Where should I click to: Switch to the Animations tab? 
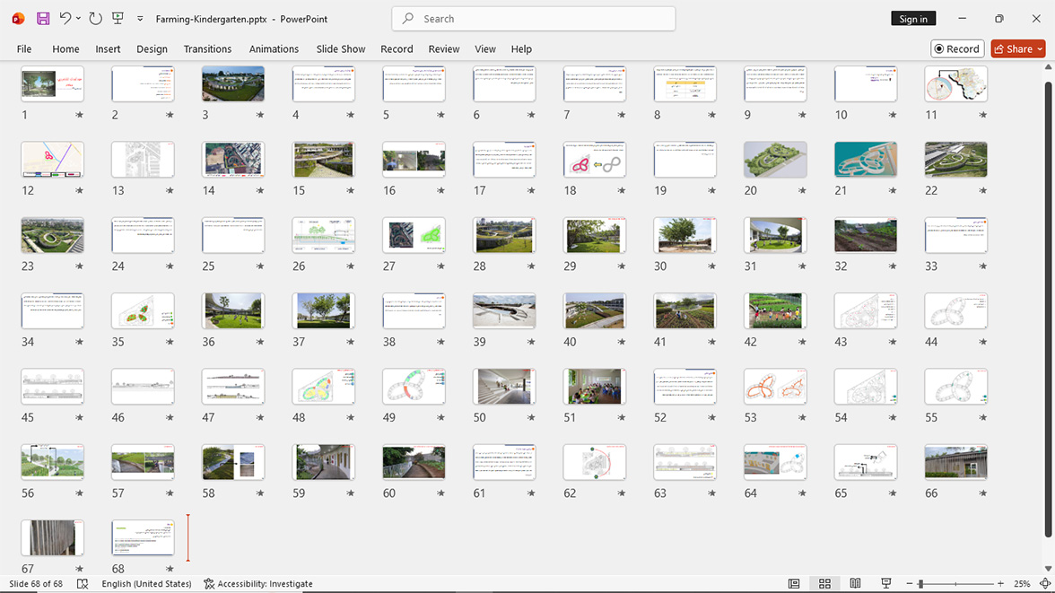274,48
